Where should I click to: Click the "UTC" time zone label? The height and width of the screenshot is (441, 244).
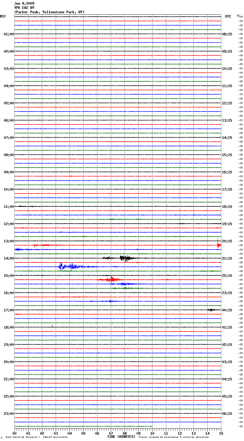[x=228, y=16]
